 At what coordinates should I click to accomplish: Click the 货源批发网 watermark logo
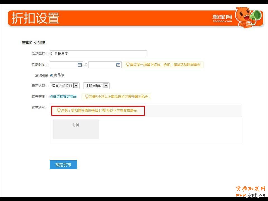click(250, 191)
